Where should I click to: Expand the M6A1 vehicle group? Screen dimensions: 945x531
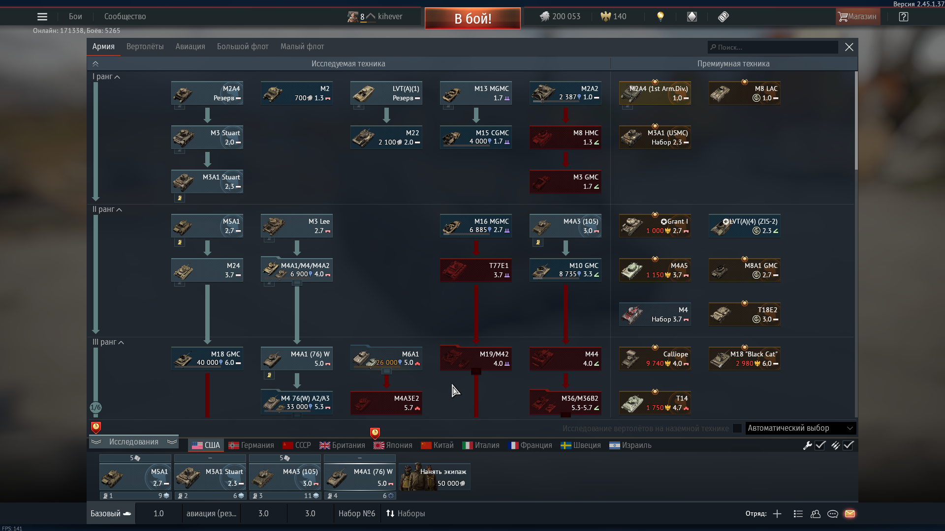point(386,371)
